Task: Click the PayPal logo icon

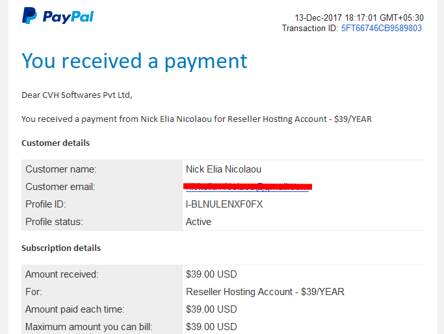Action: click(29, 16)
